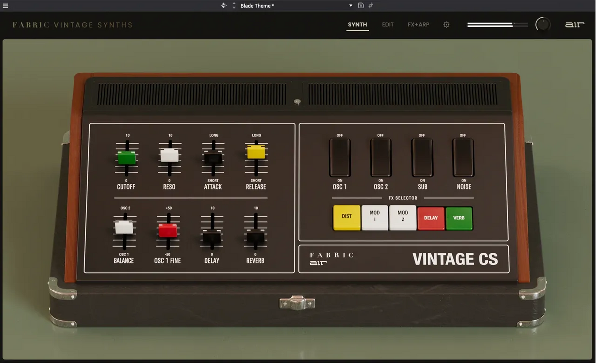Select the green VERB effect button
The width and height of the screenshot is (596, 363).
point(459,217)
